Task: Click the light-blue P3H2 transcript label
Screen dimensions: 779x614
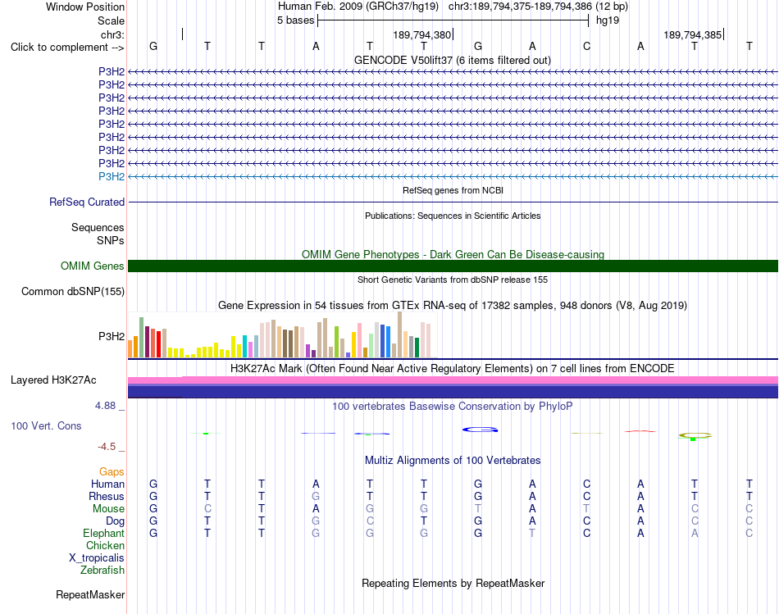Action: (x=112, y=177)
